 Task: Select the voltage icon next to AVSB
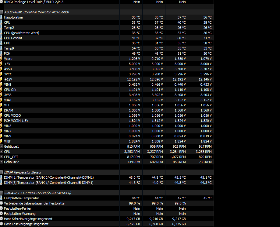coord(1,69)
